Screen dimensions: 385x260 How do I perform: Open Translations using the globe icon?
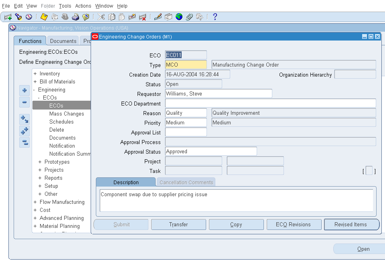[180, 17]
